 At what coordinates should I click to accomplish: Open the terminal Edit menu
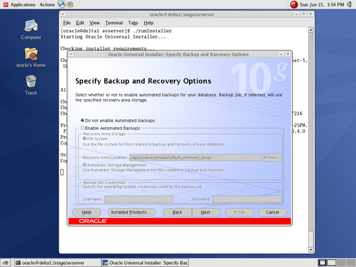click(x=80, y=23)
